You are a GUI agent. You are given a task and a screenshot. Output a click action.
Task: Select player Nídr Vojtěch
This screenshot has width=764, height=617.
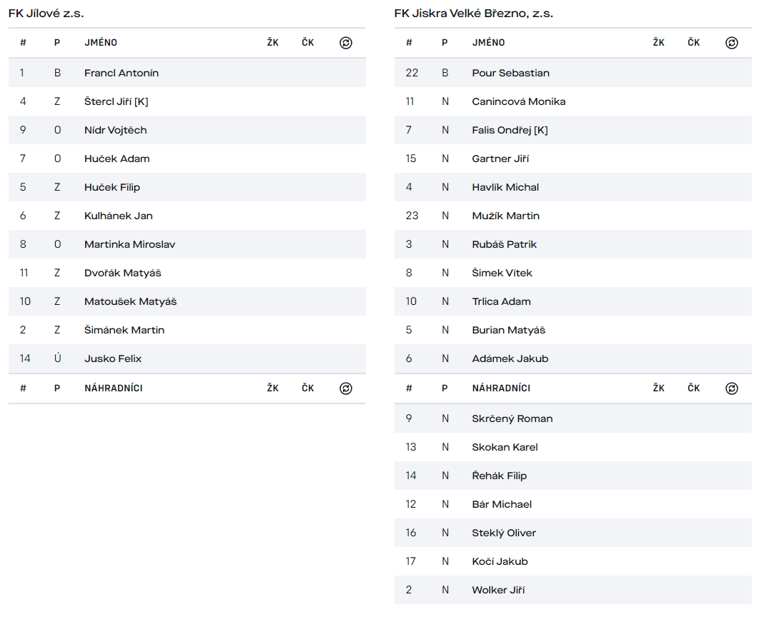(115, 130)
